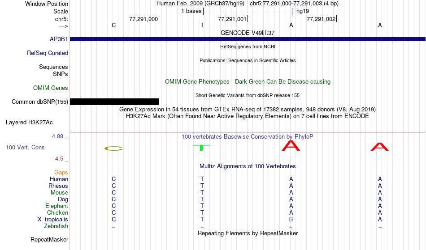This screenshot has width=426, height=250.
Task: Click Publications: Sequences in Scientific Articles title
Action: point(248,60)
